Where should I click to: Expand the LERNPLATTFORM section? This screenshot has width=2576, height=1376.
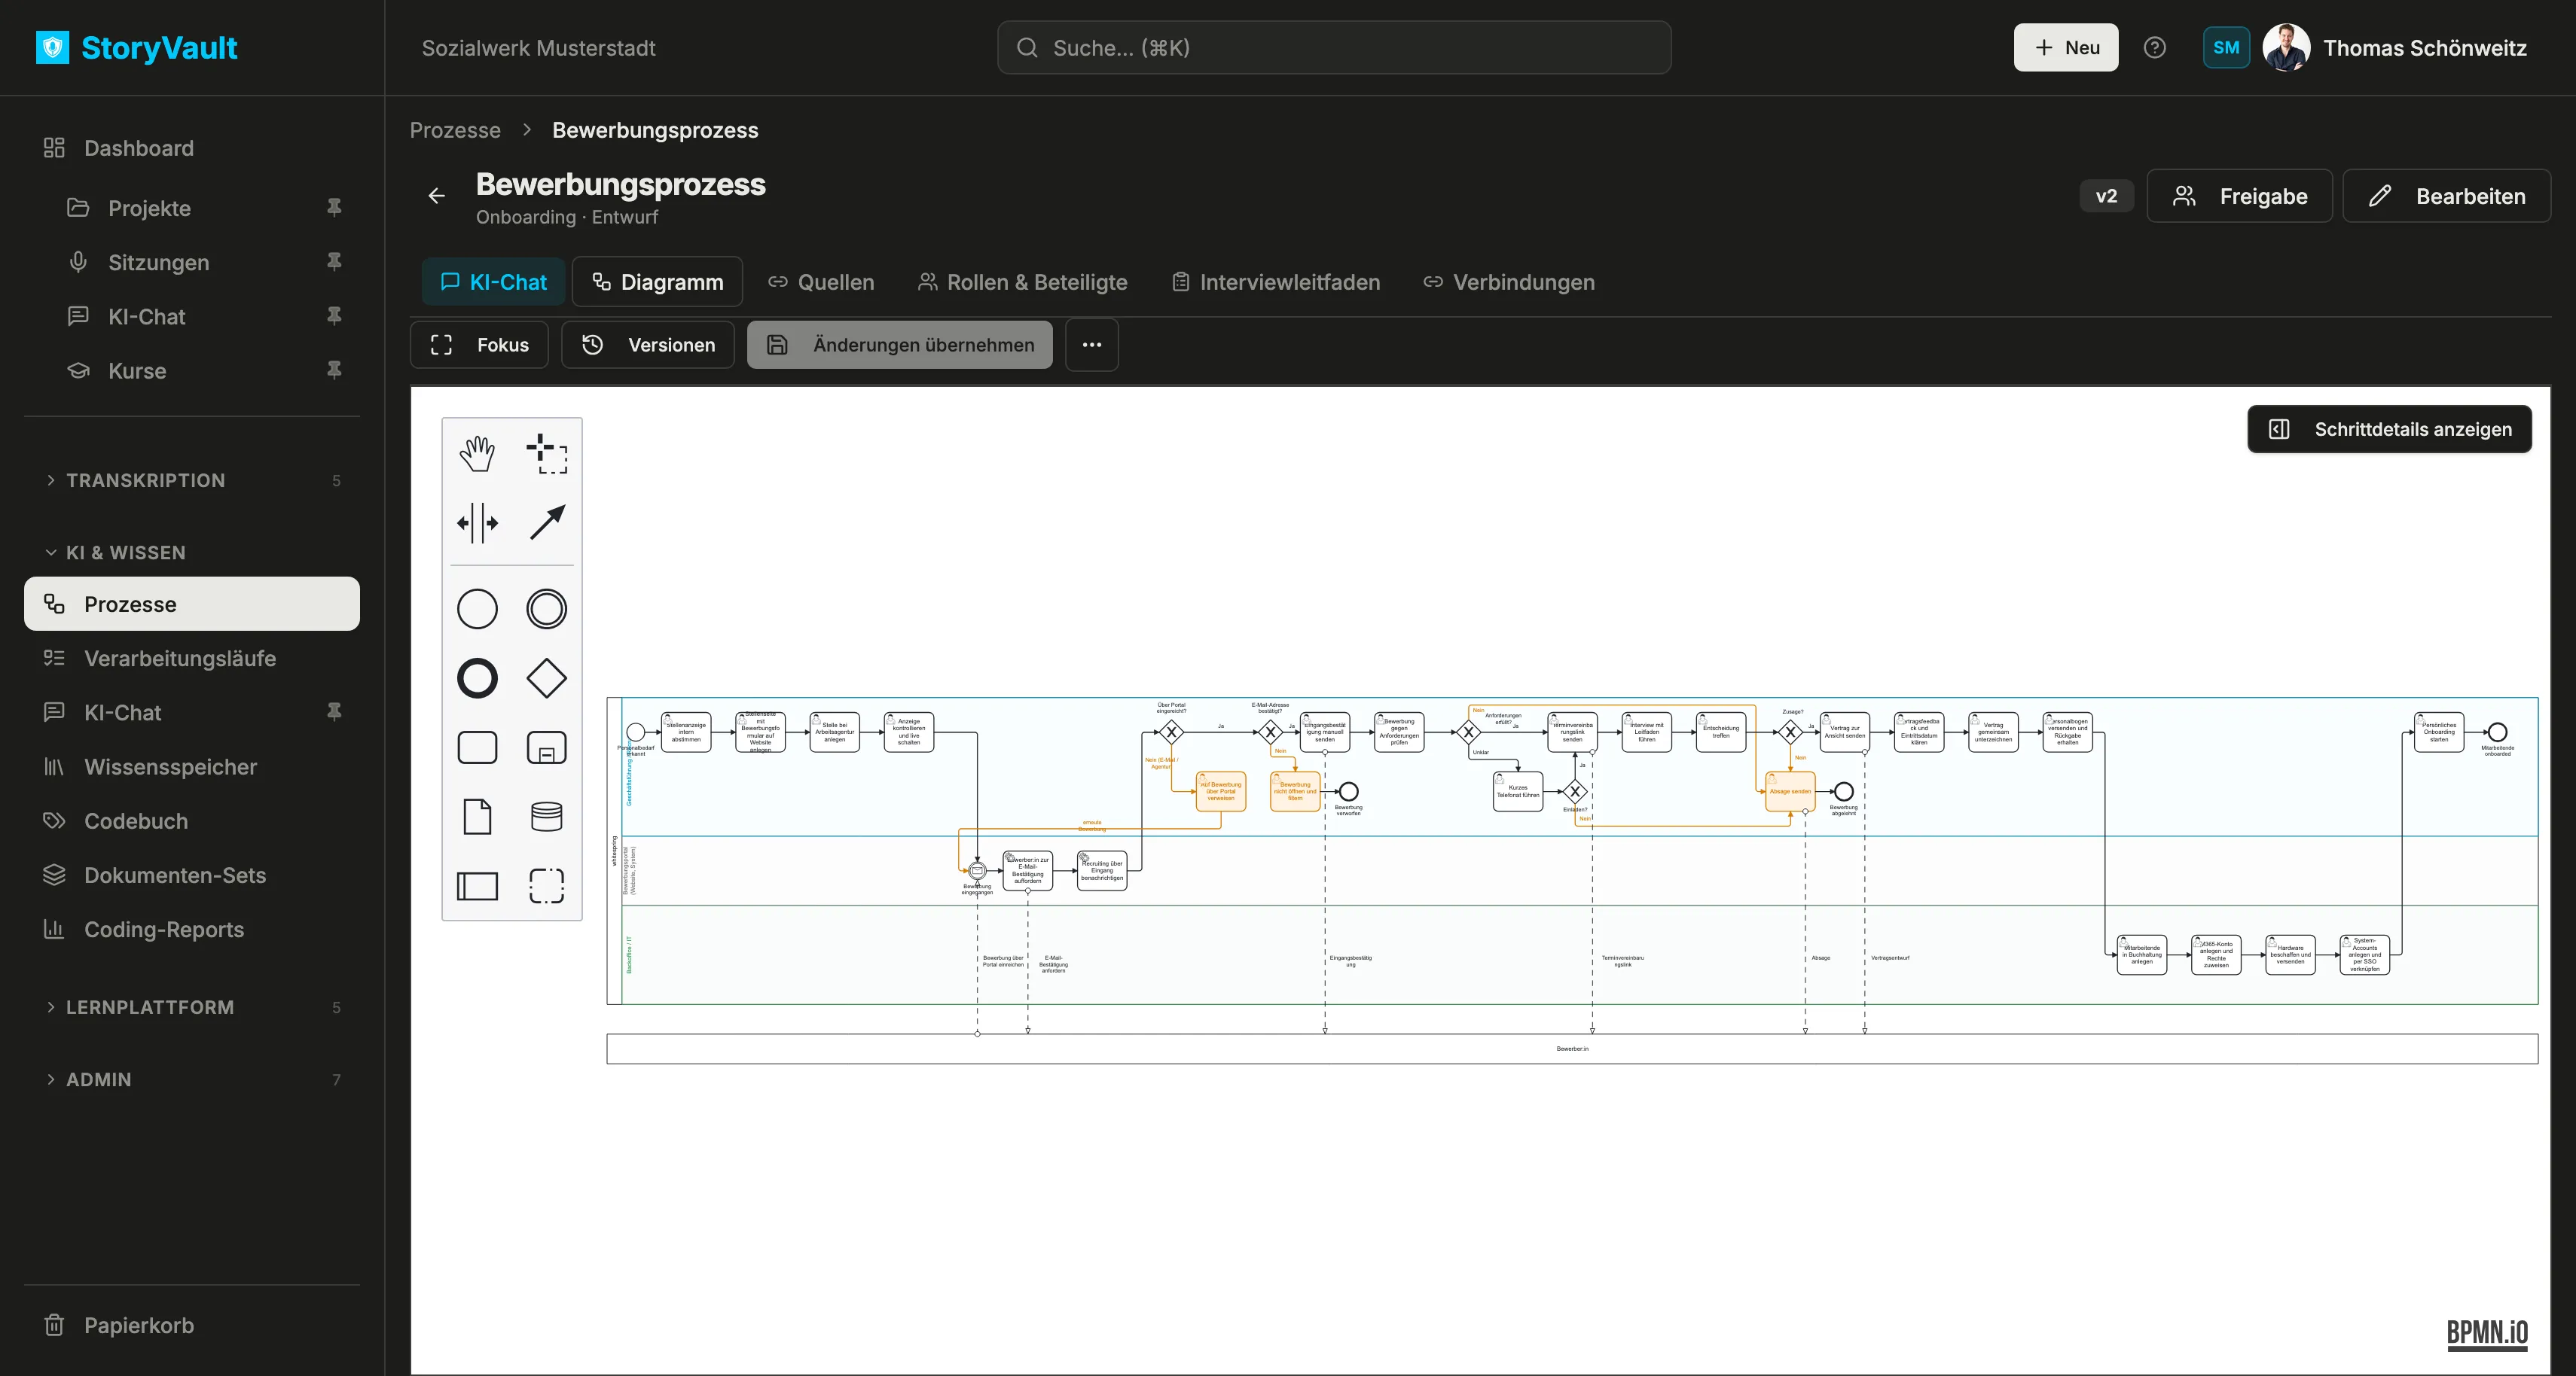tap(192, 1007)
